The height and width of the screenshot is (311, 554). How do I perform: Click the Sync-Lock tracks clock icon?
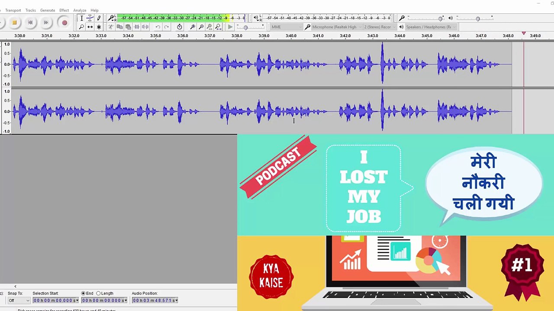(x=180, y=27)
